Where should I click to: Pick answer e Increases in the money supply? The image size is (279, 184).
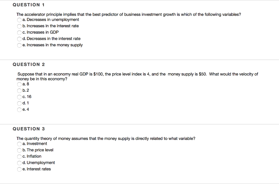(x=19, y=45)
